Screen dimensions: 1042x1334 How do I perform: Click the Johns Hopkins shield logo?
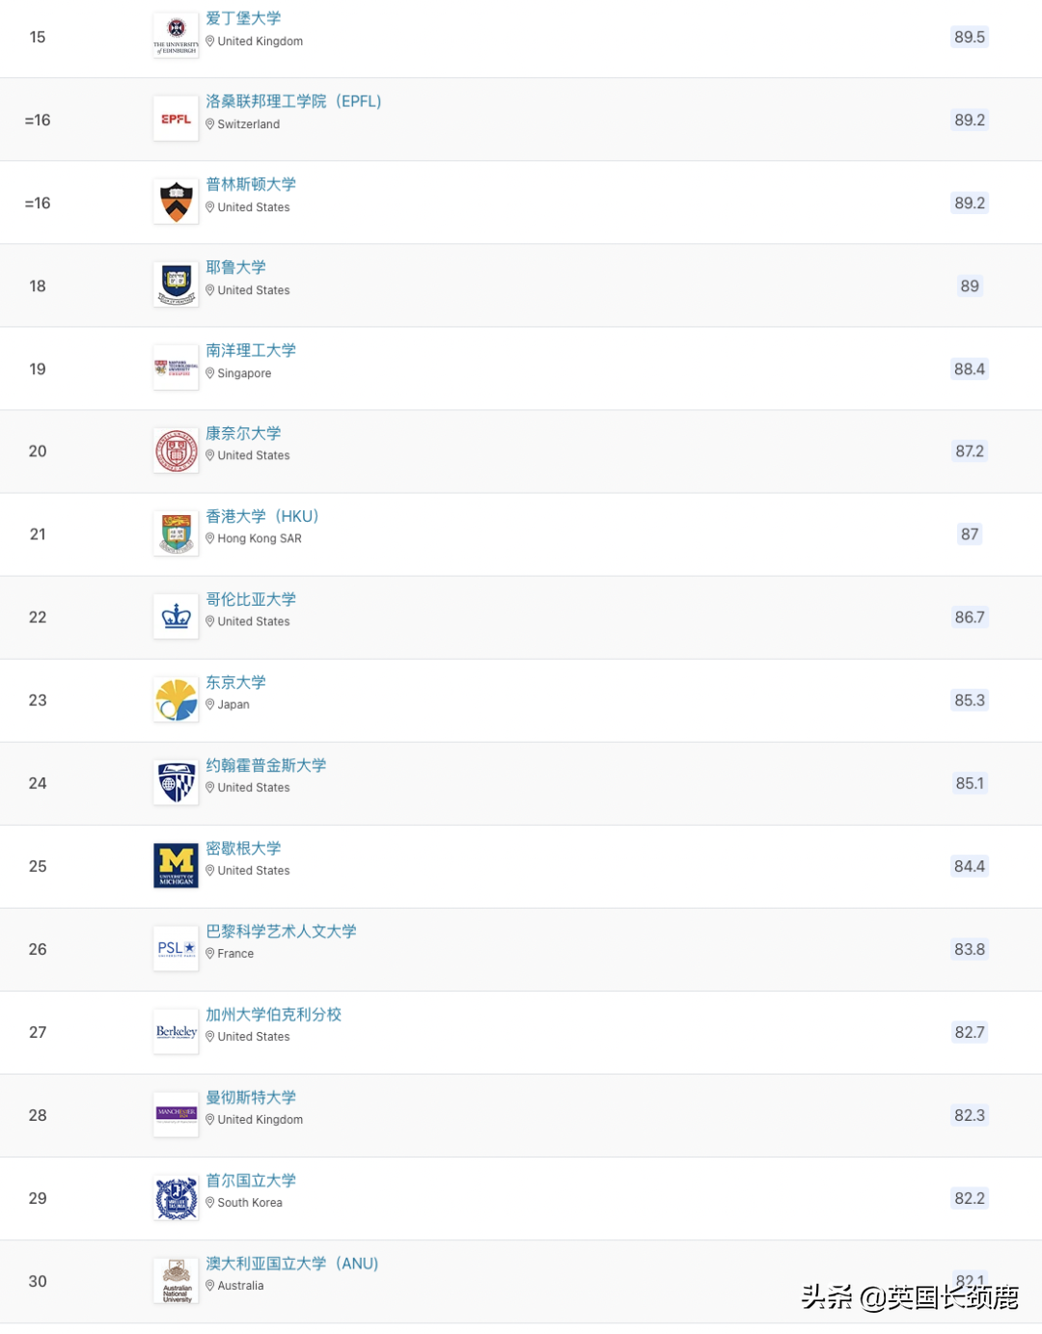pos(176,783)
